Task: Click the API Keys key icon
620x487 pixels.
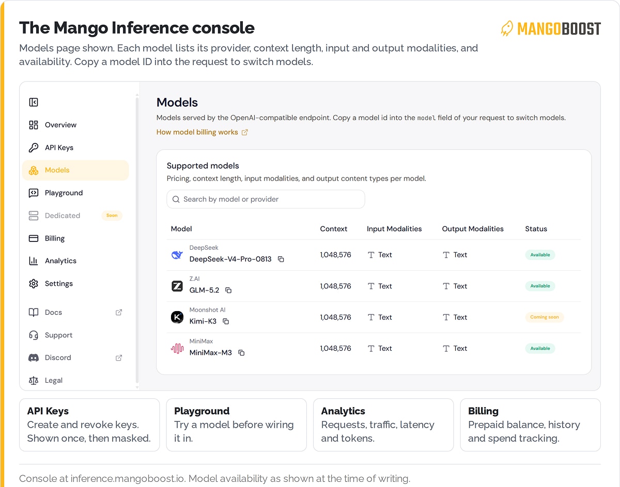Action: click(x=34, y=148)
